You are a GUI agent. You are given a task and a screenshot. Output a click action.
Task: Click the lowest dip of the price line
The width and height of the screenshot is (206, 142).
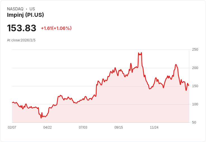[41, 118]
